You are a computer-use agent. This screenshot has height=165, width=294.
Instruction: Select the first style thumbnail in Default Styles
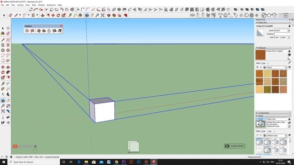click(260, 142)
